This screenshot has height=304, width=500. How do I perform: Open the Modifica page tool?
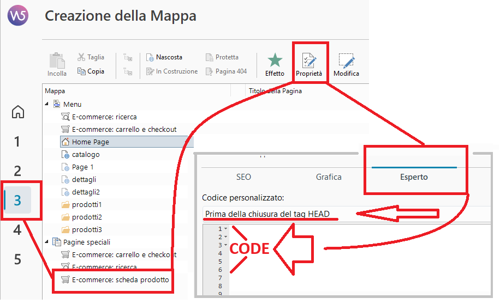(346, 64)
